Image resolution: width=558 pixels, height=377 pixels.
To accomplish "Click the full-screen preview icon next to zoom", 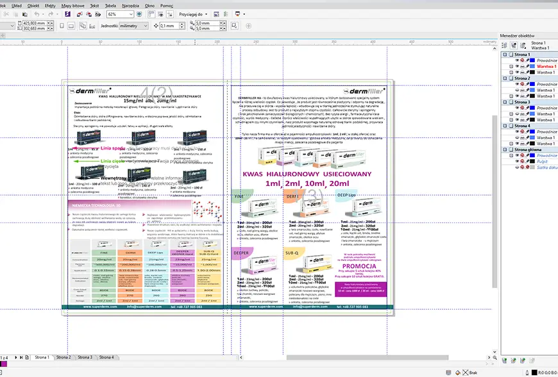I will coord(139,14).
